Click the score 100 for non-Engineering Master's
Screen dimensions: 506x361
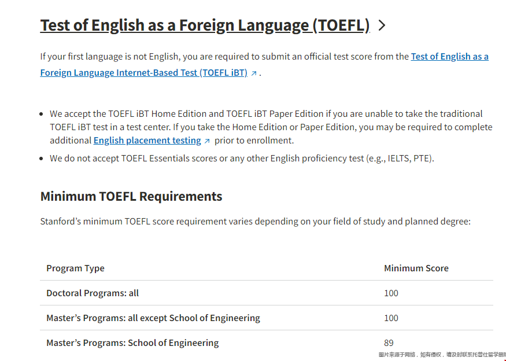point(391,318)
